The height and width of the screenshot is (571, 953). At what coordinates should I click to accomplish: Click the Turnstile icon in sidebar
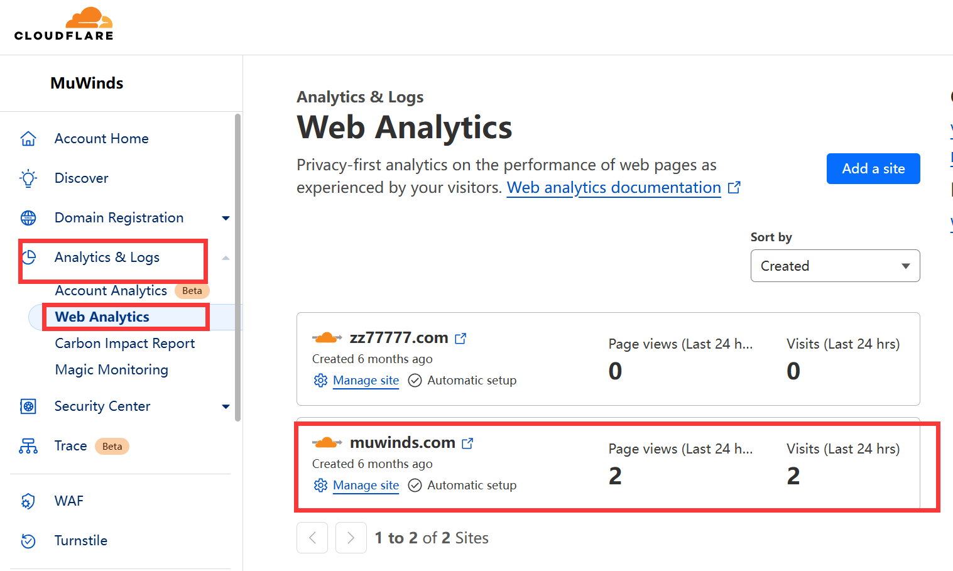(x=28, y=541)
